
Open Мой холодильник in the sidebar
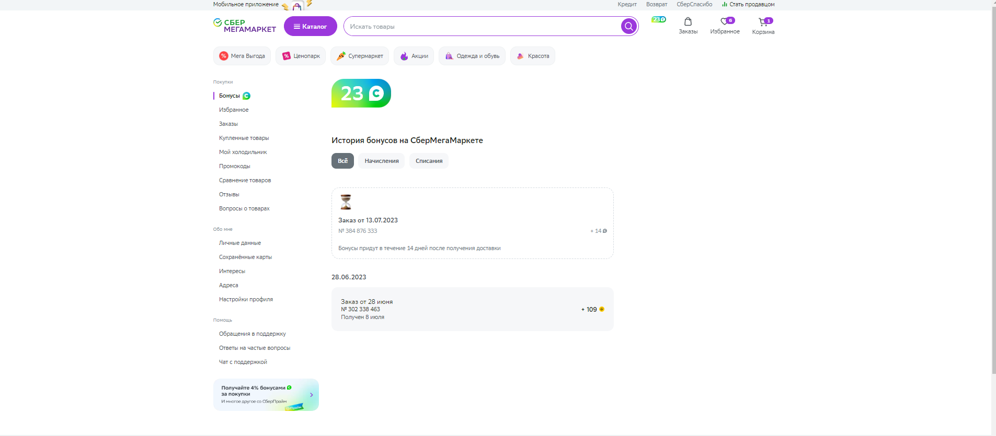(243, 152)
